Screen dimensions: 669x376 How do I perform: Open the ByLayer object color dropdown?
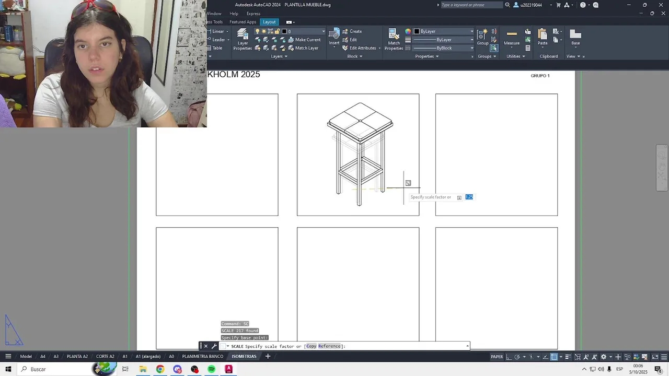[471, 31]
